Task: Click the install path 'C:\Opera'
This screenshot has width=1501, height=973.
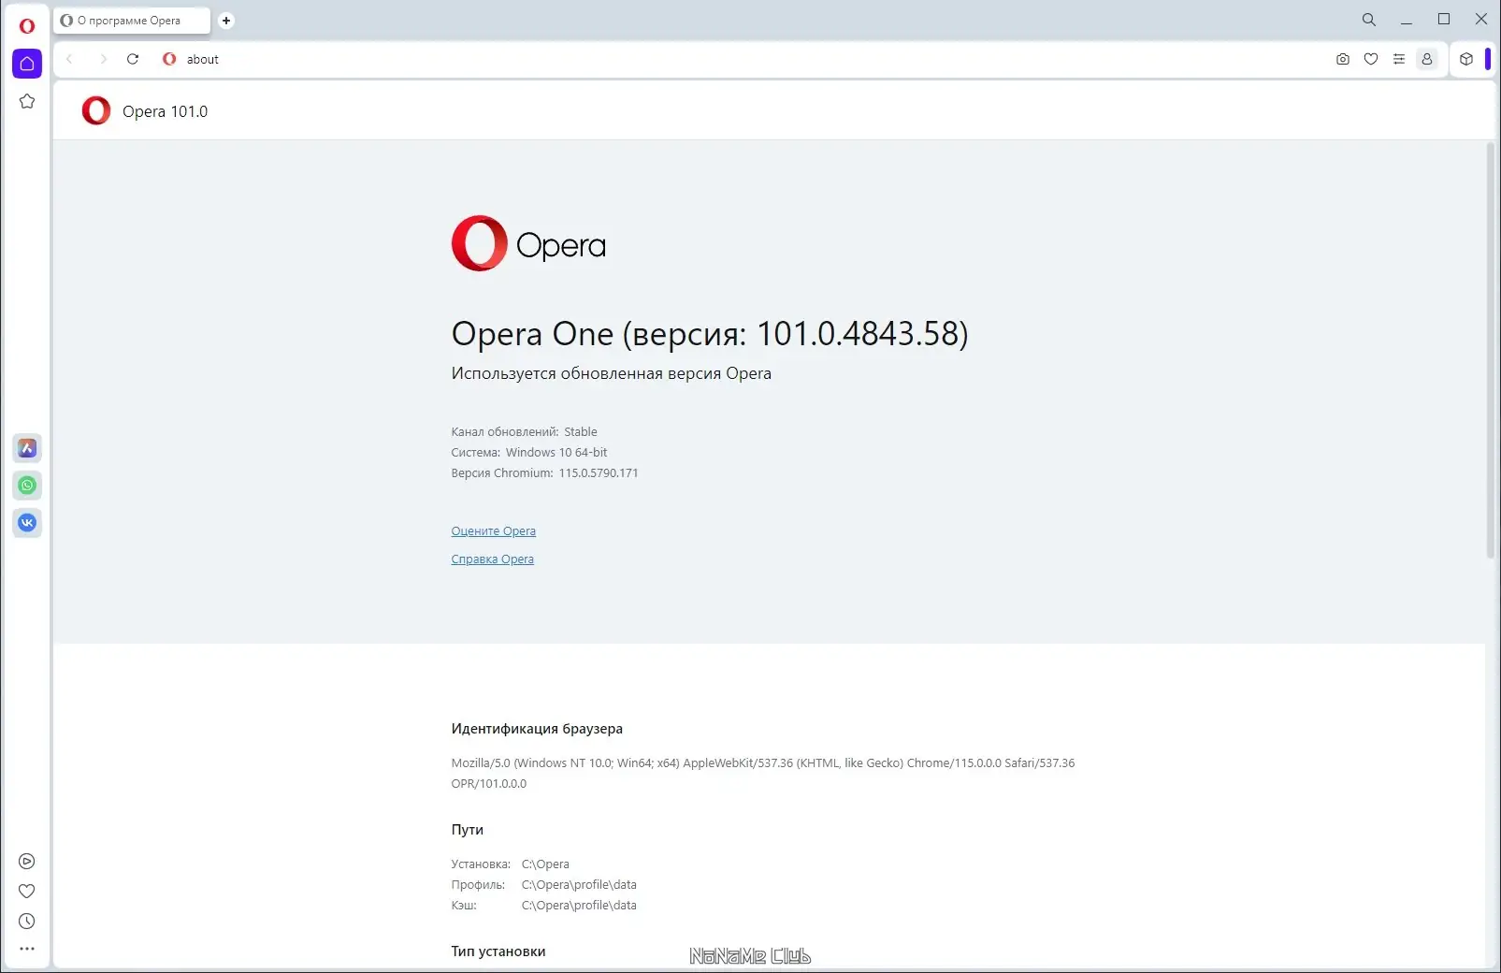Action: pyautogui.click(x=545, y=864)
